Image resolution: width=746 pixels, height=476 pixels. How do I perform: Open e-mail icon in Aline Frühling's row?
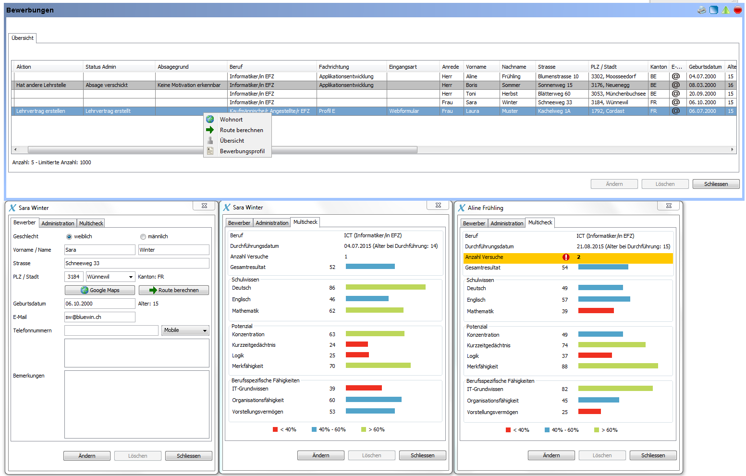tap(676, 76)
